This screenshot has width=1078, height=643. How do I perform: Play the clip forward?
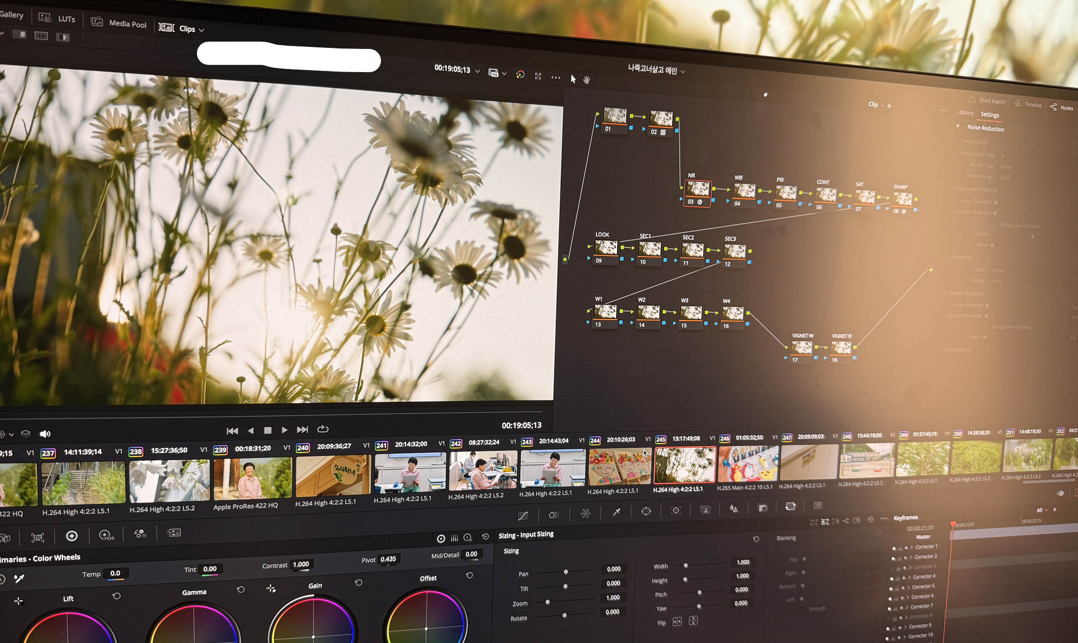(284, 430)
